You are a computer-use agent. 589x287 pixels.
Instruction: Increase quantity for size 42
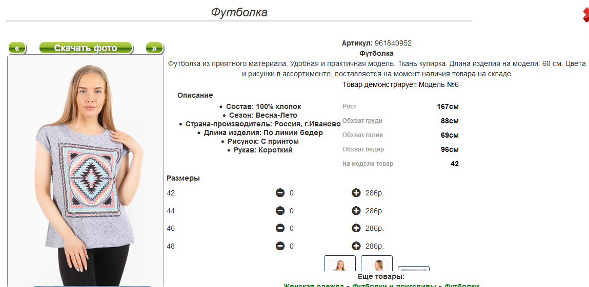[x=356, y=193]
